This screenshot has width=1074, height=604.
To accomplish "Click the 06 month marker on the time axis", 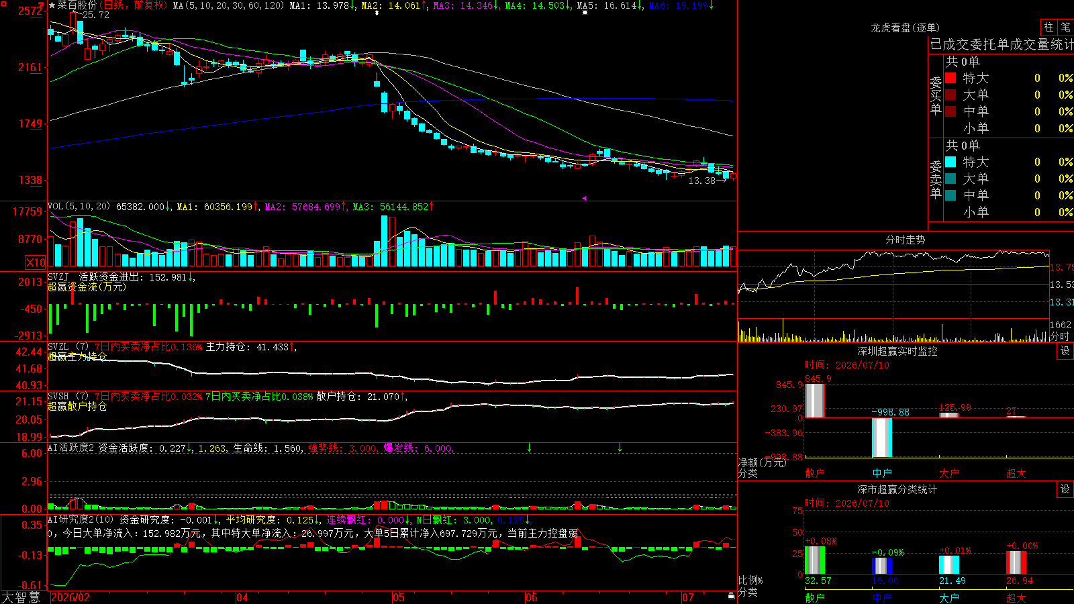I will tap(532, 597).
